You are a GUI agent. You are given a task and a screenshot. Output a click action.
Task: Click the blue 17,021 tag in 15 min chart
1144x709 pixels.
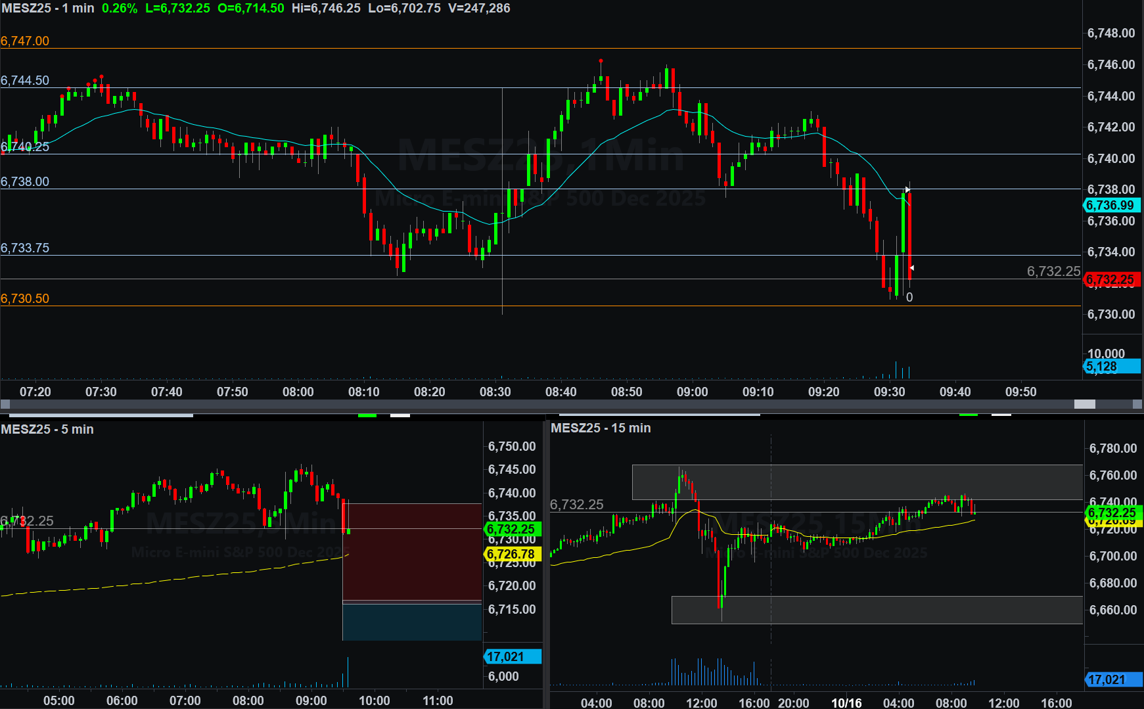tap(1112, 679)
